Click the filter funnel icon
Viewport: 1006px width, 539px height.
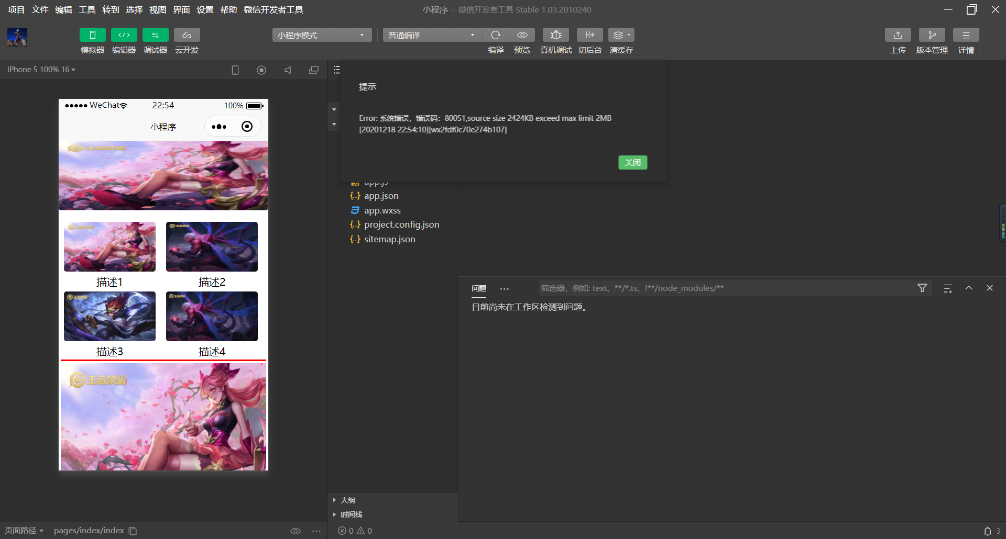[x=923, y=288]
